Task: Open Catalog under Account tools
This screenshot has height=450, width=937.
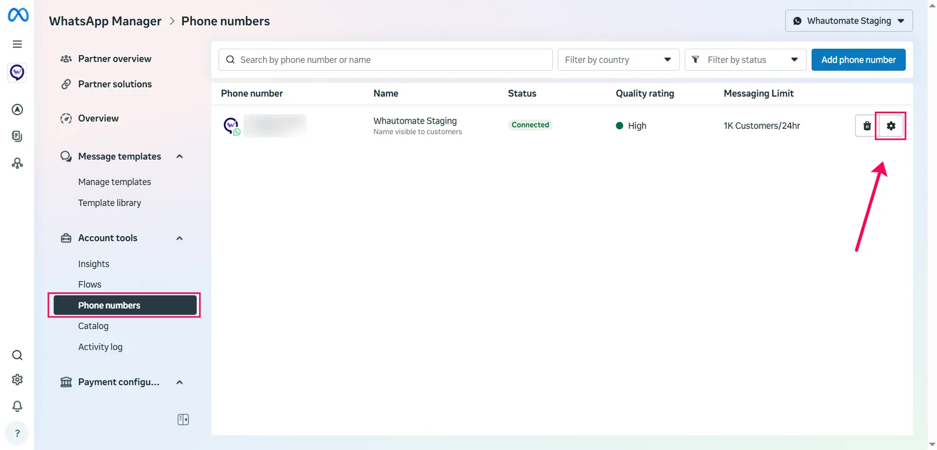Action: pyautogui.click(x=93, y=326)
